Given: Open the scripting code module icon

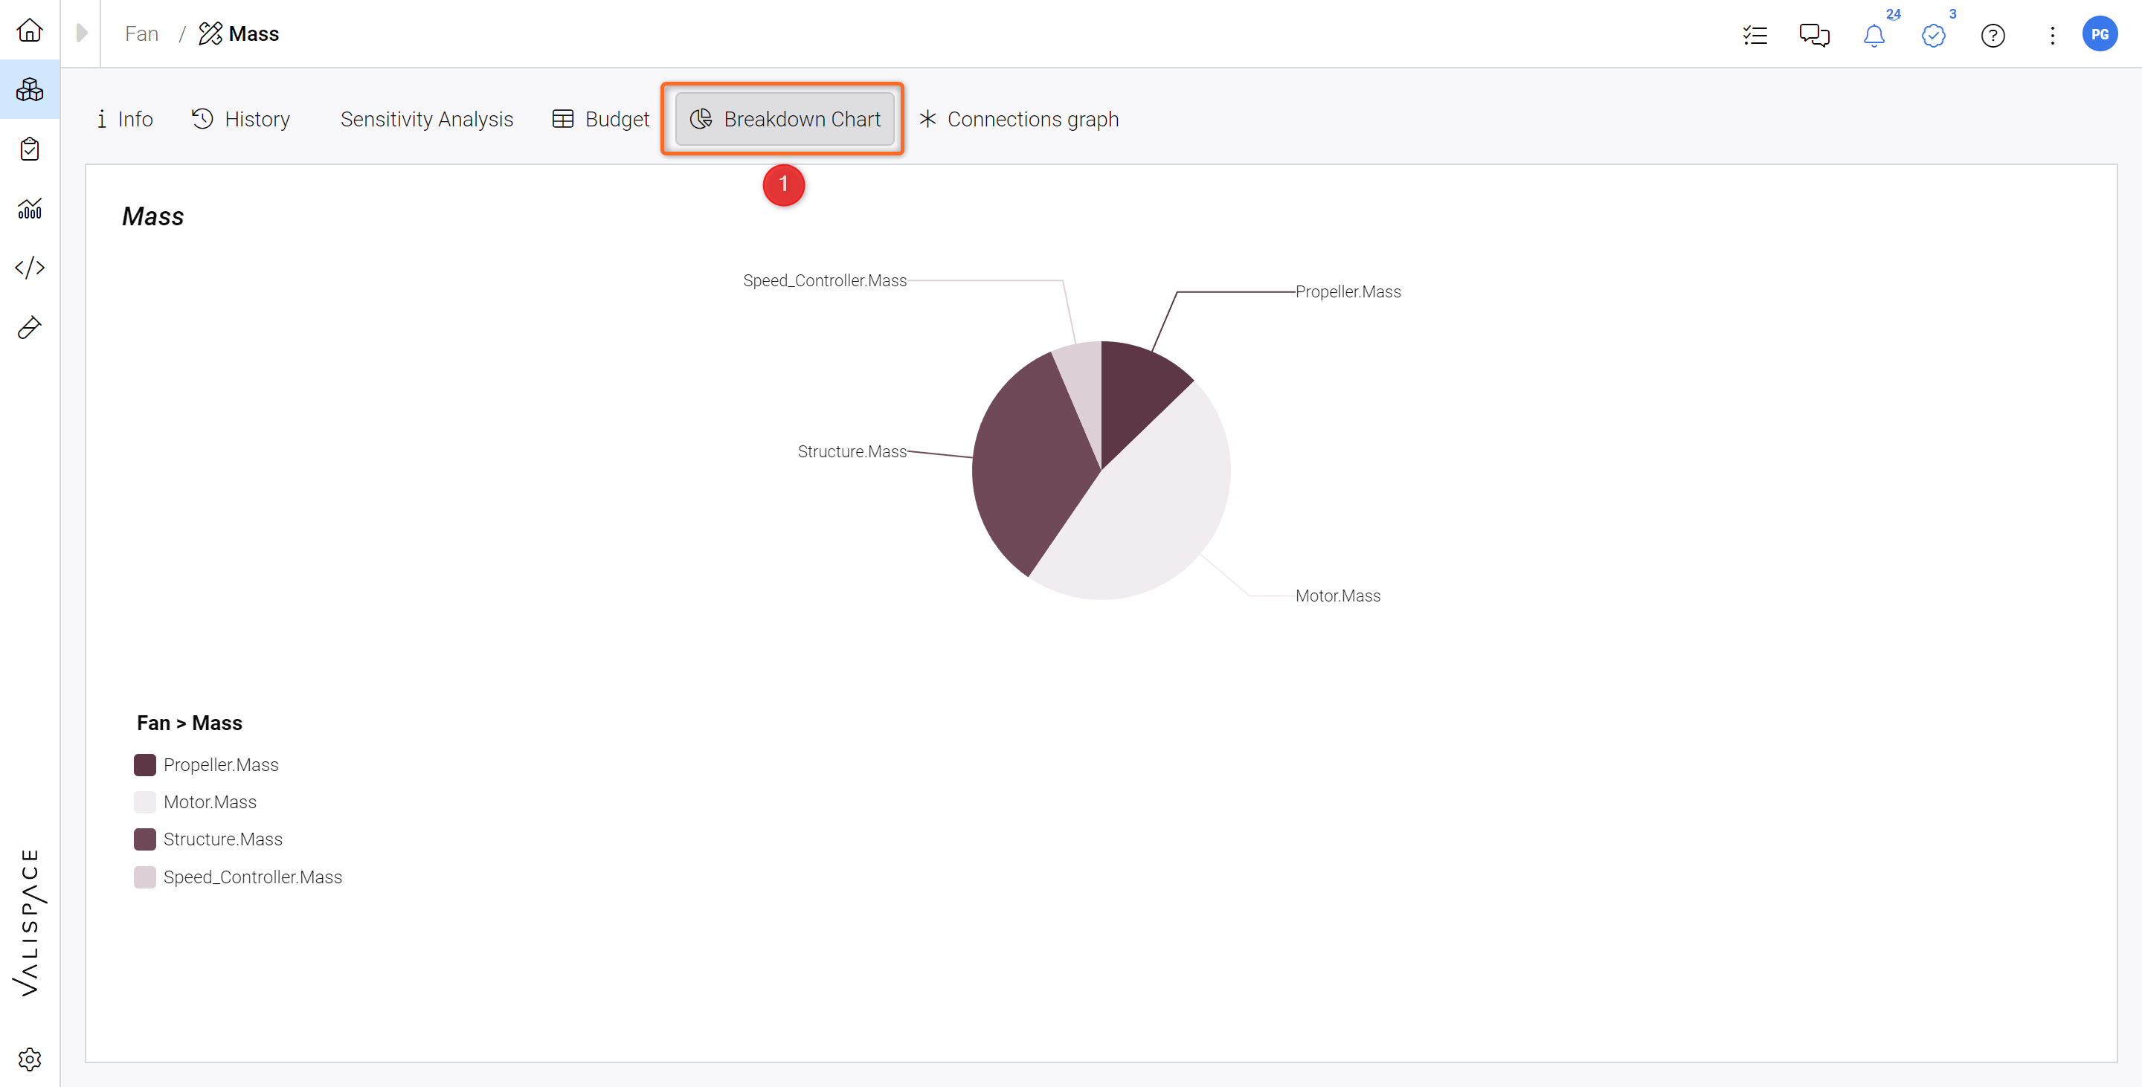Looking at the screenshot, I should (30, 268).
